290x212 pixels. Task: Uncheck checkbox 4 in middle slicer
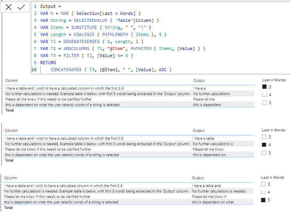pos(264,145)
